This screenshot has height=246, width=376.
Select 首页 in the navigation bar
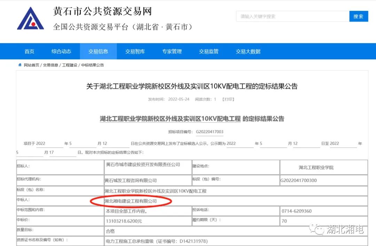click(29, 51)
